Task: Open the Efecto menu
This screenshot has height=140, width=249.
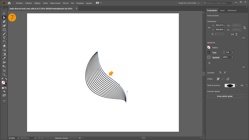Action: [x=66, y=3]
